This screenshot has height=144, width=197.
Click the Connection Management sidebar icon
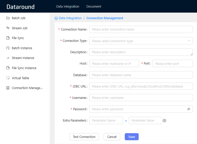pyautogui.click(x=8, y=88)
